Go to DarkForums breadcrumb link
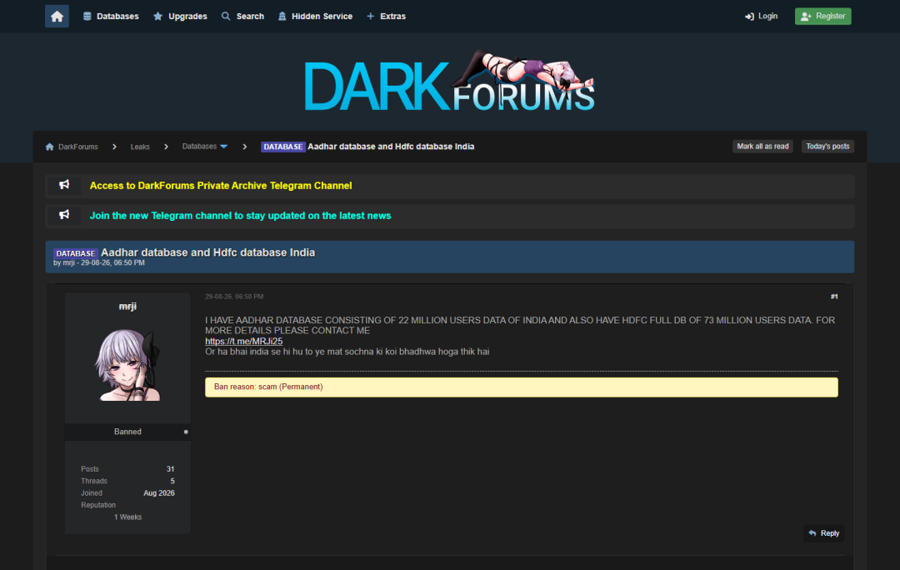Image resolution: width=900 pixels, height=570 pixels. point(78,147)
